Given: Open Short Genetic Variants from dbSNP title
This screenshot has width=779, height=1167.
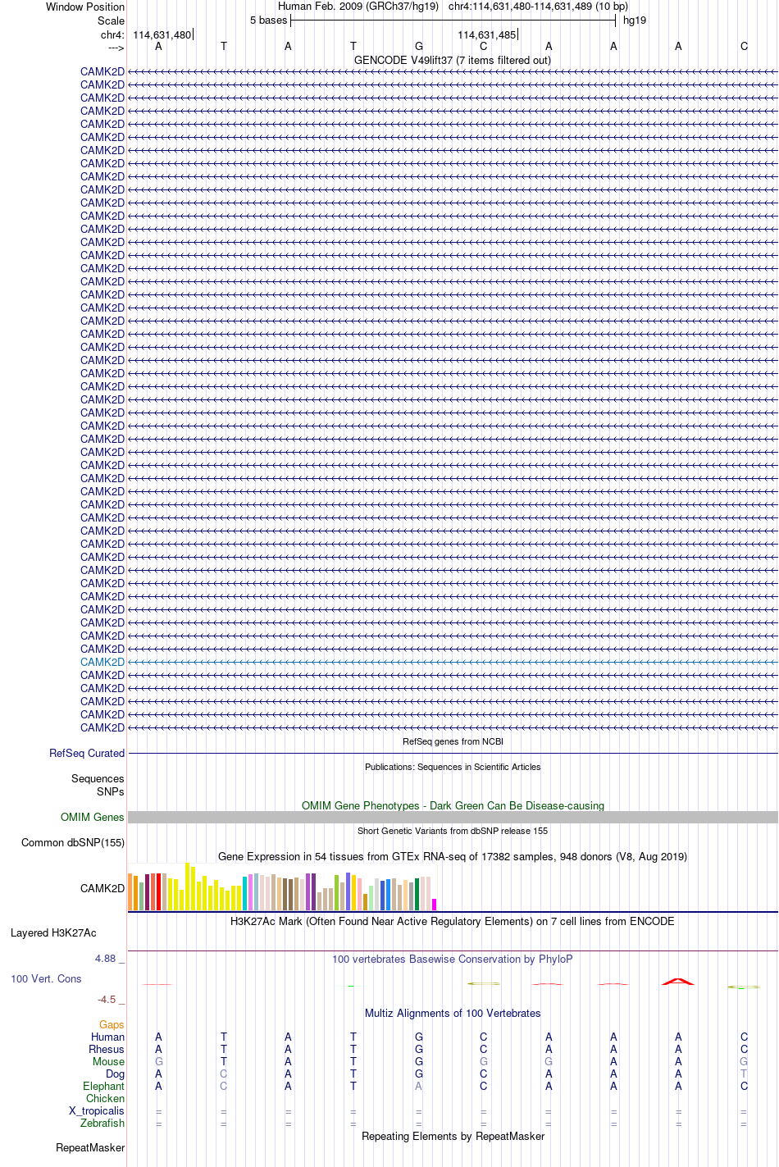Looking at the screenshot, I should 453,831.
